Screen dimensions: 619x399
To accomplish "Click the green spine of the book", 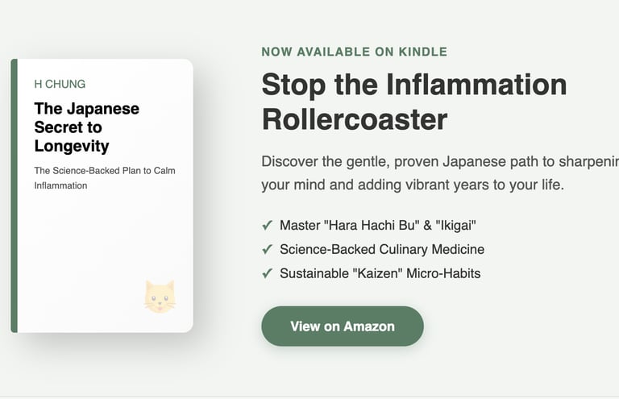I will (14, 196).
